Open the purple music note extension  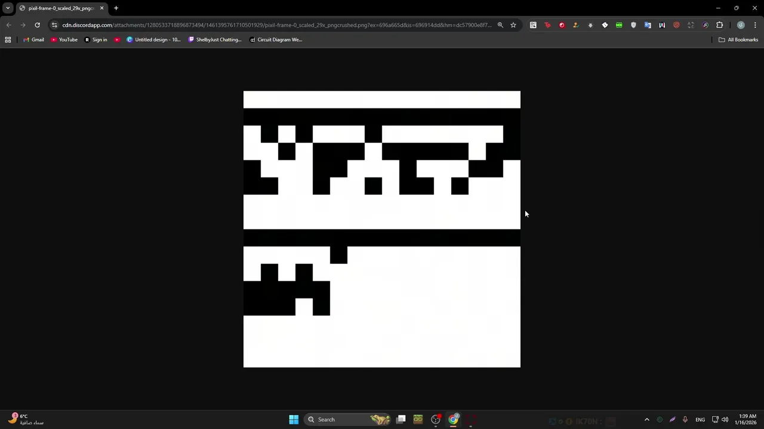coord(705,25)
